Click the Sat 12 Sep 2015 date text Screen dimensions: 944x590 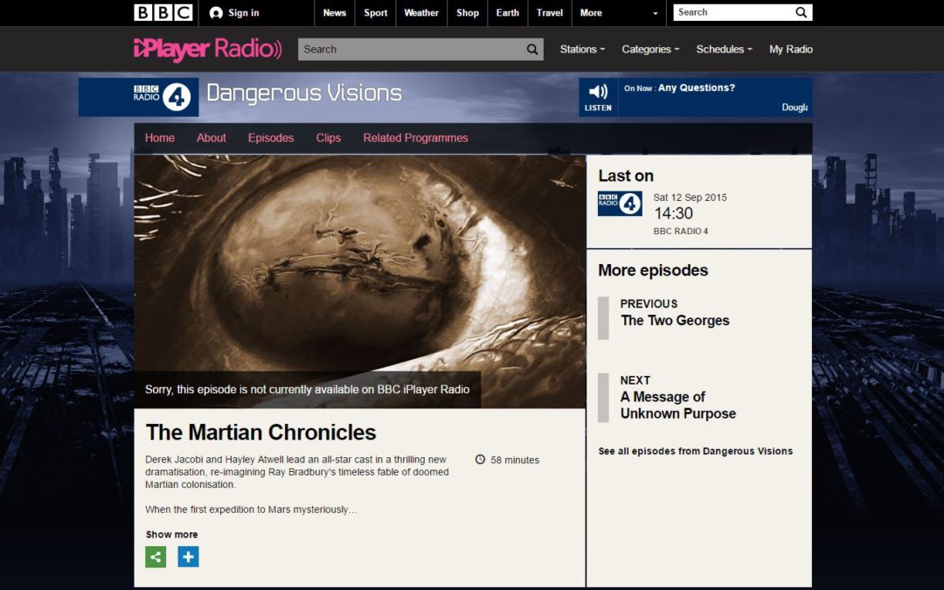tap(690, 198)
